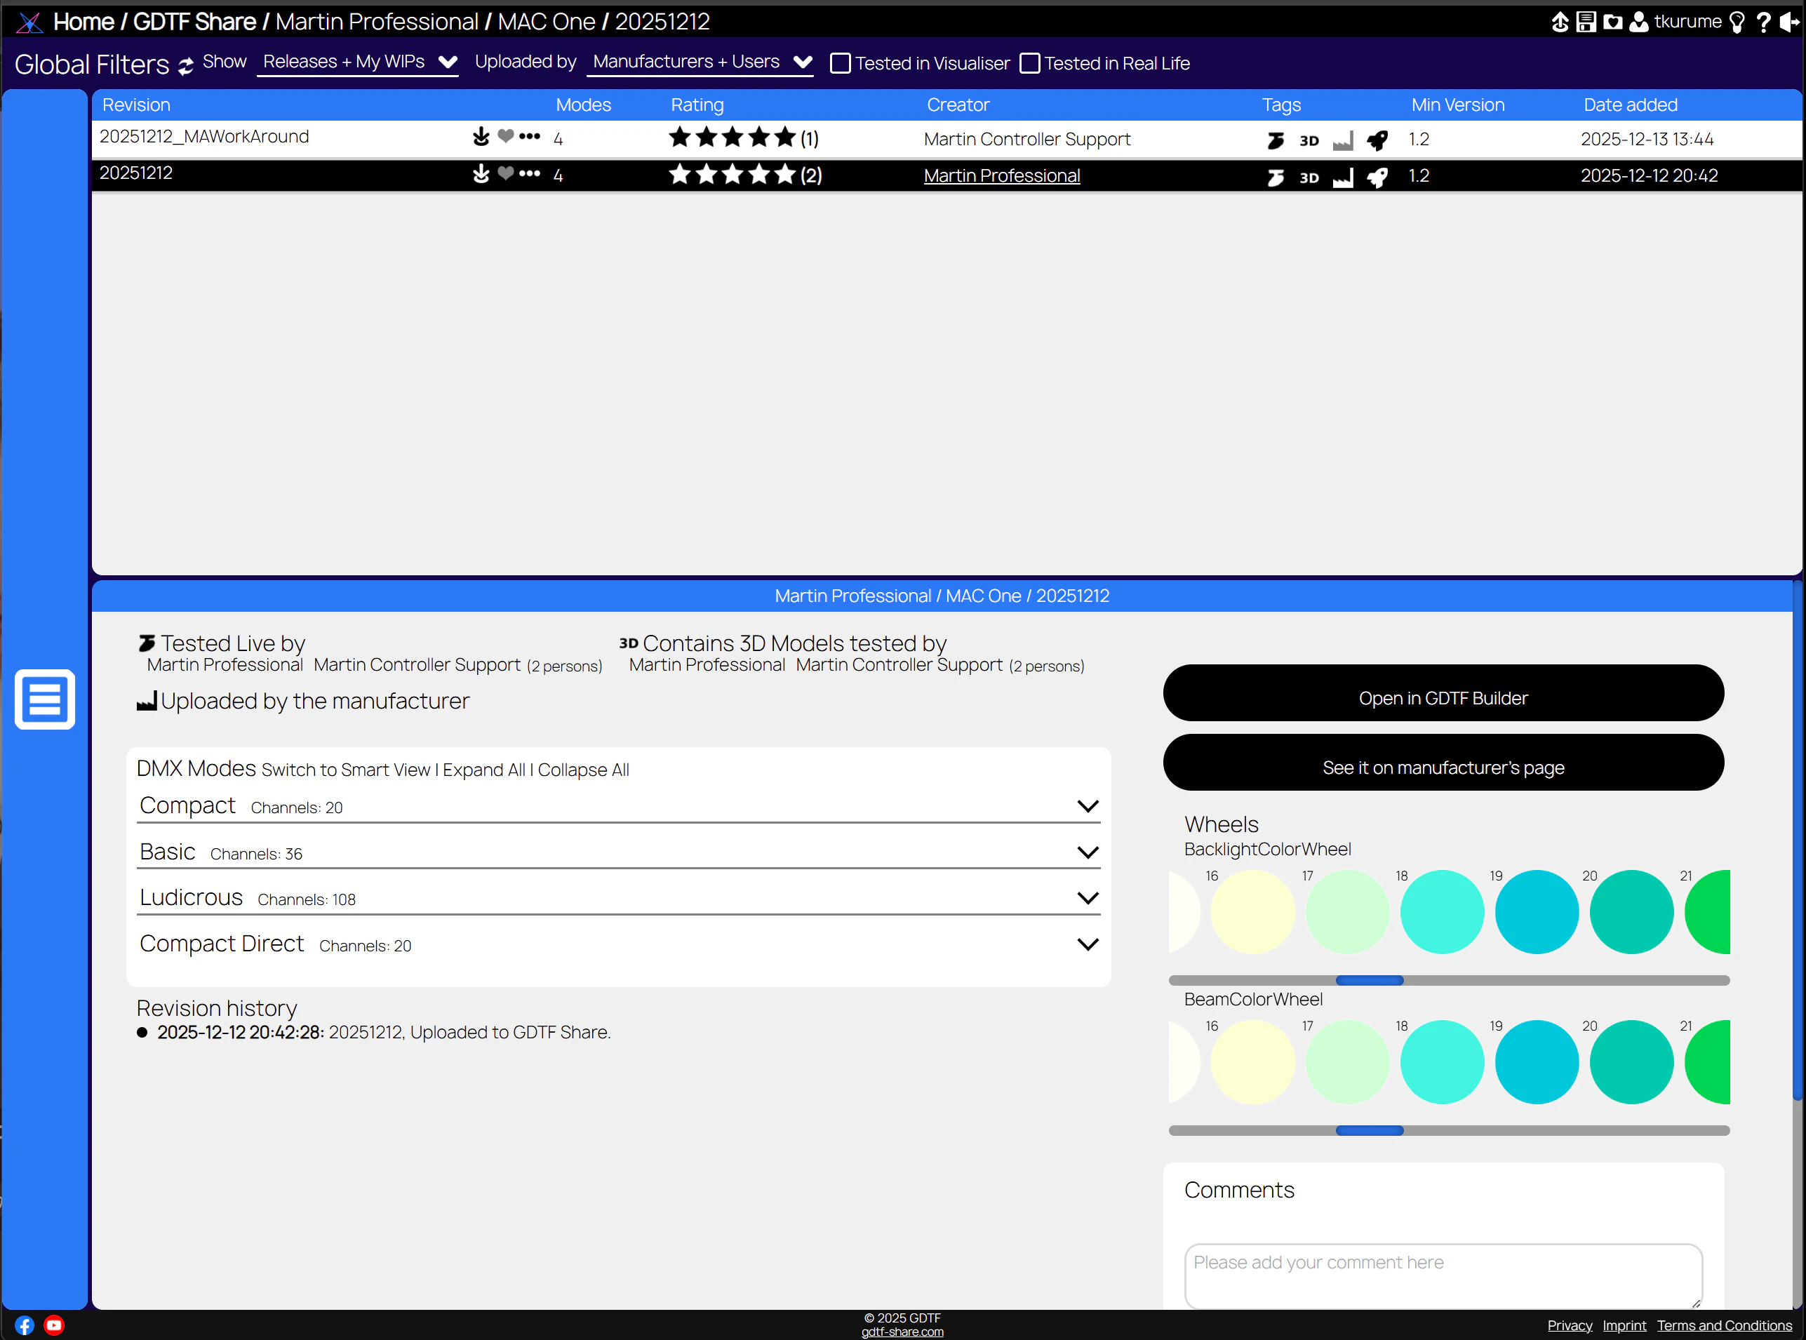Click the factory tag icon in 20251212 row
This screenshot has height=1340, width=1806.
click(1343, 177)
